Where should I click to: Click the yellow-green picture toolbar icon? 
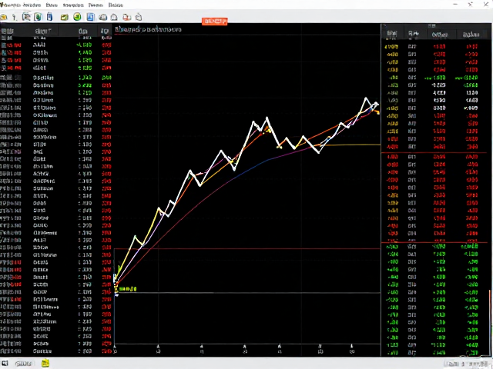tap(65, 17)
